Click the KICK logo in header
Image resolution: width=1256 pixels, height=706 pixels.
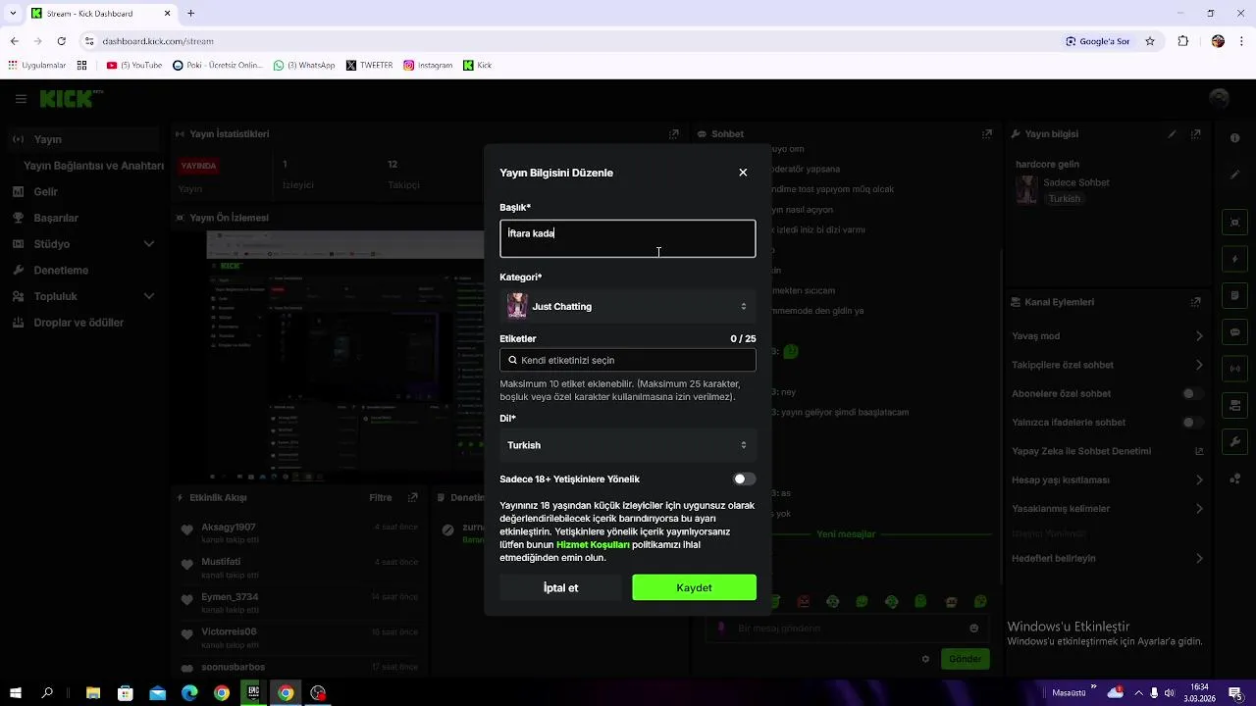(x=71, y=98)
